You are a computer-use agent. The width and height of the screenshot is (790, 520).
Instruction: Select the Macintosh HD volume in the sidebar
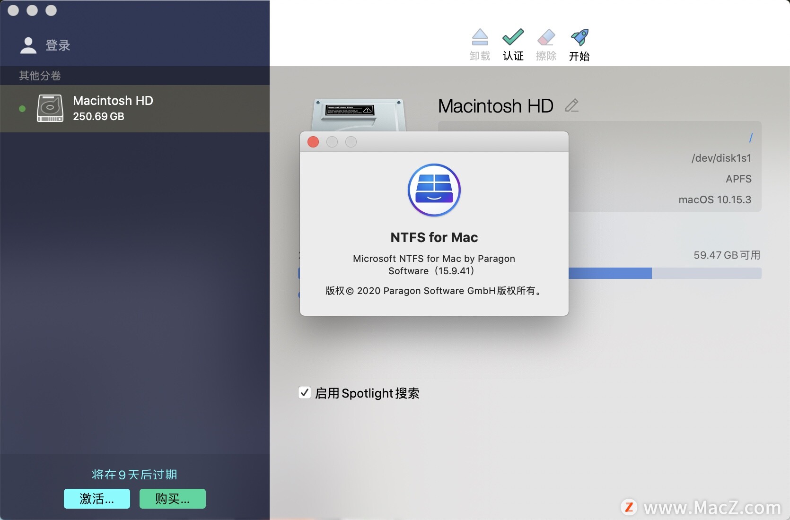[x=135, y=109]
